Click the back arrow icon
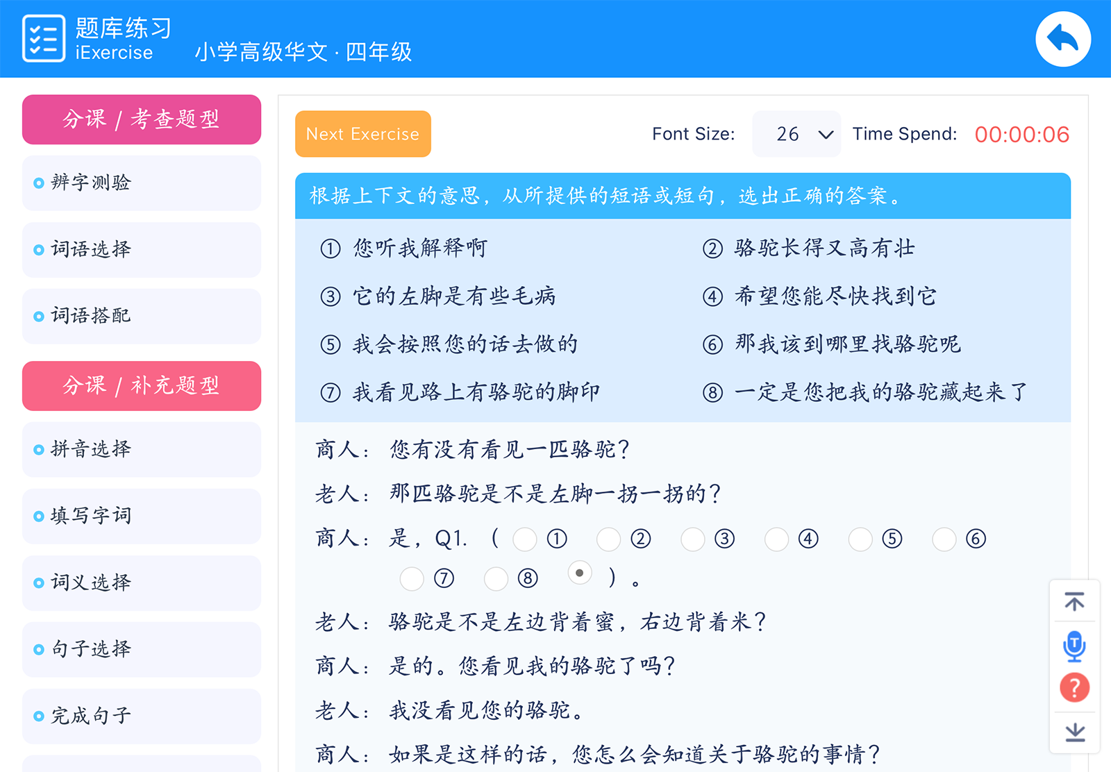The image size is (1111, 772). pyautogui.click(x=1063, y=39)
